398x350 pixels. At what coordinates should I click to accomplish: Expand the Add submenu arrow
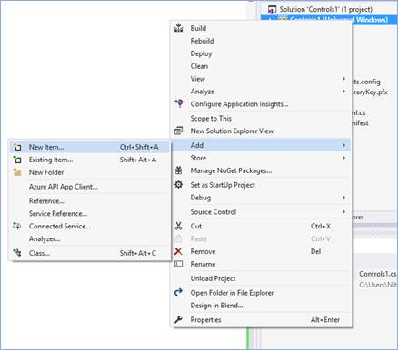pyautogui.click(x=343, y=145)
